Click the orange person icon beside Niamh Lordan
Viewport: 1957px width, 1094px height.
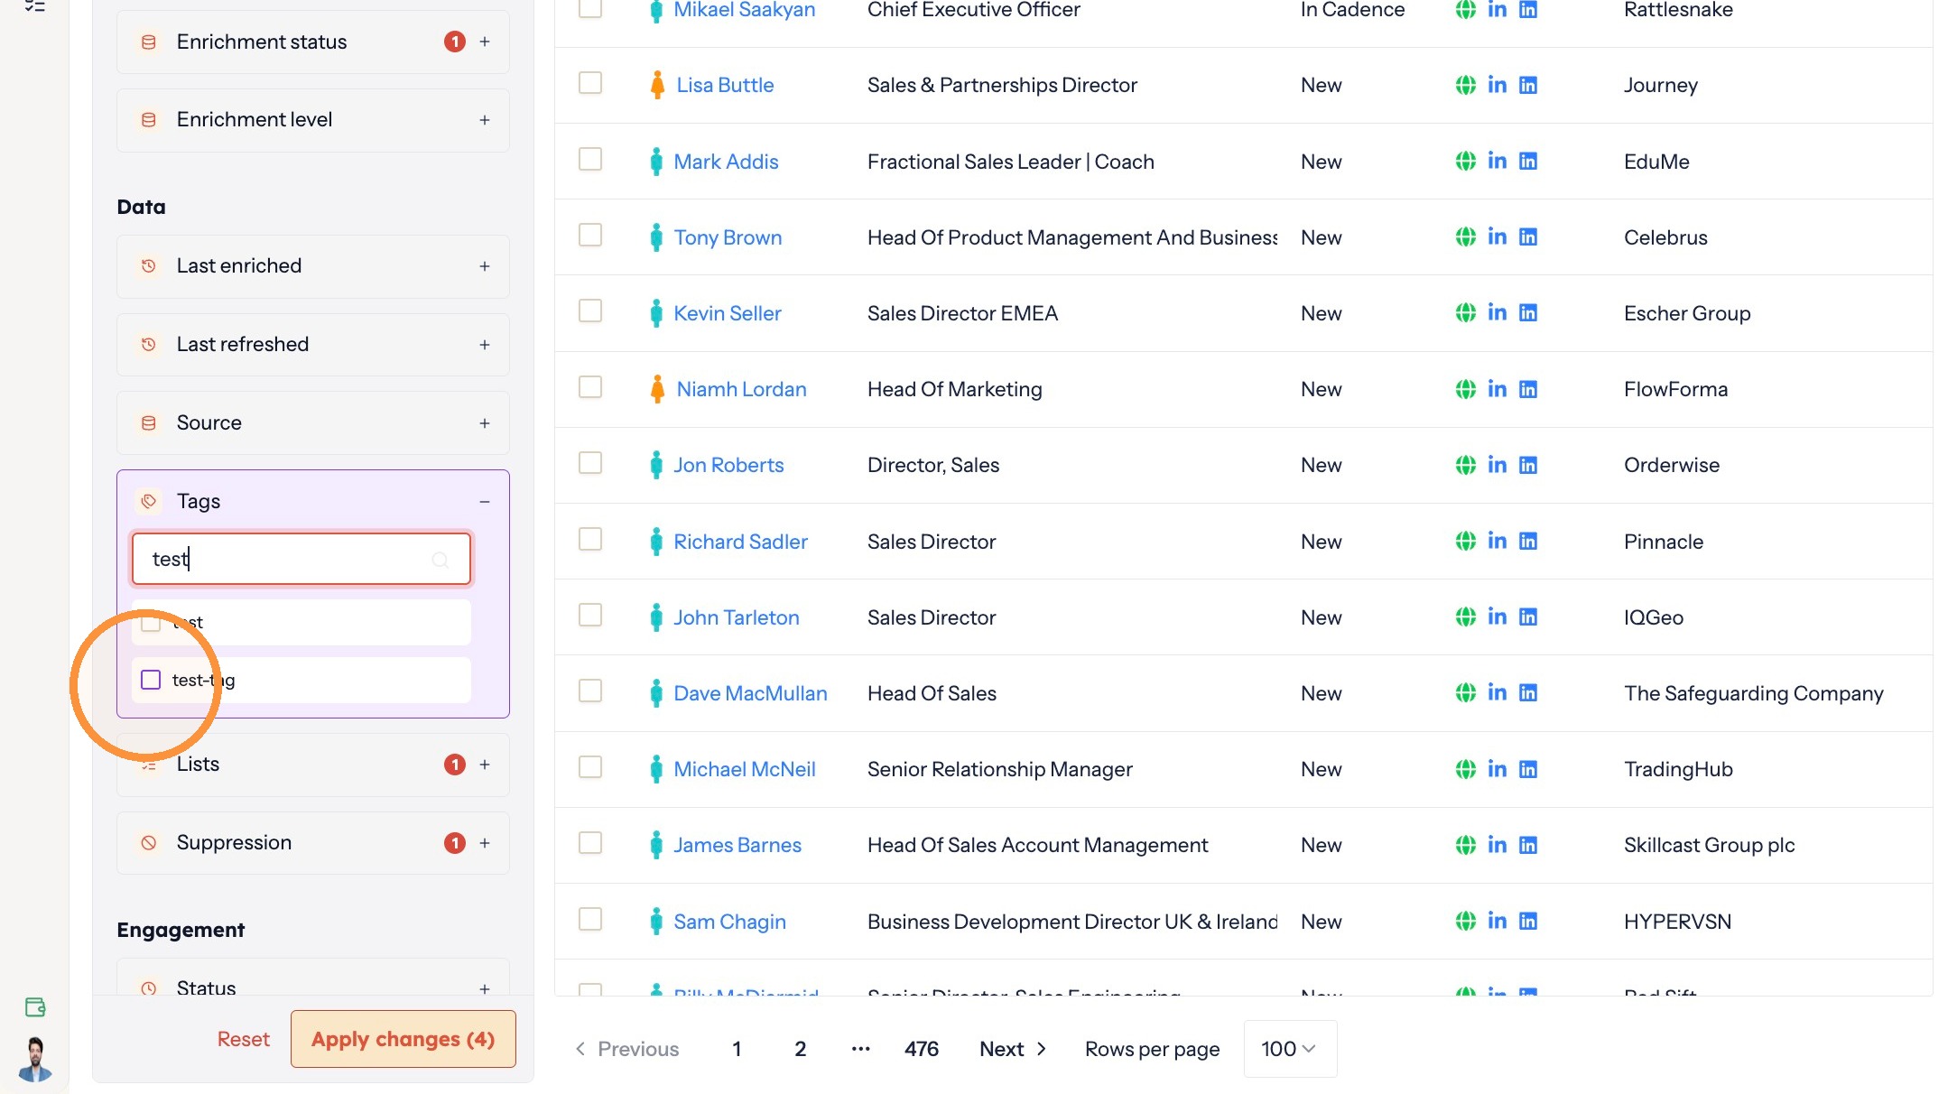click(657, 389)
